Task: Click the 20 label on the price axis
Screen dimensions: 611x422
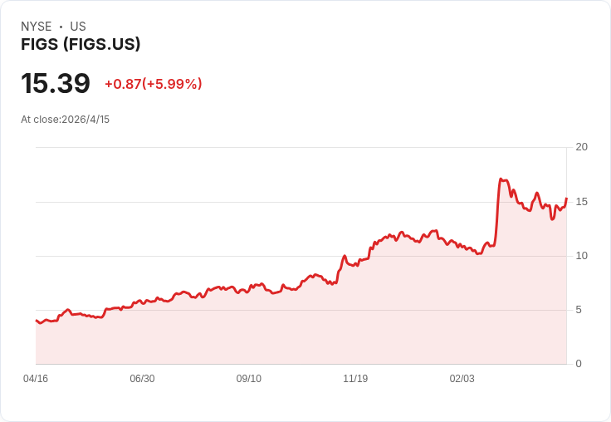Action: tap(581, 147)
